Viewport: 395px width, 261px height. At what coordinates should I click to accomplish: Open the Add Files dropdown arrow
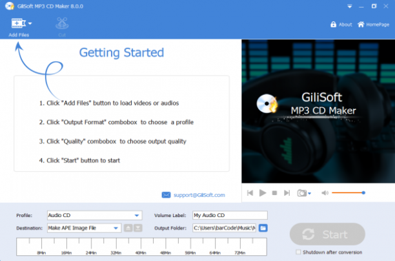pos(30,23)
